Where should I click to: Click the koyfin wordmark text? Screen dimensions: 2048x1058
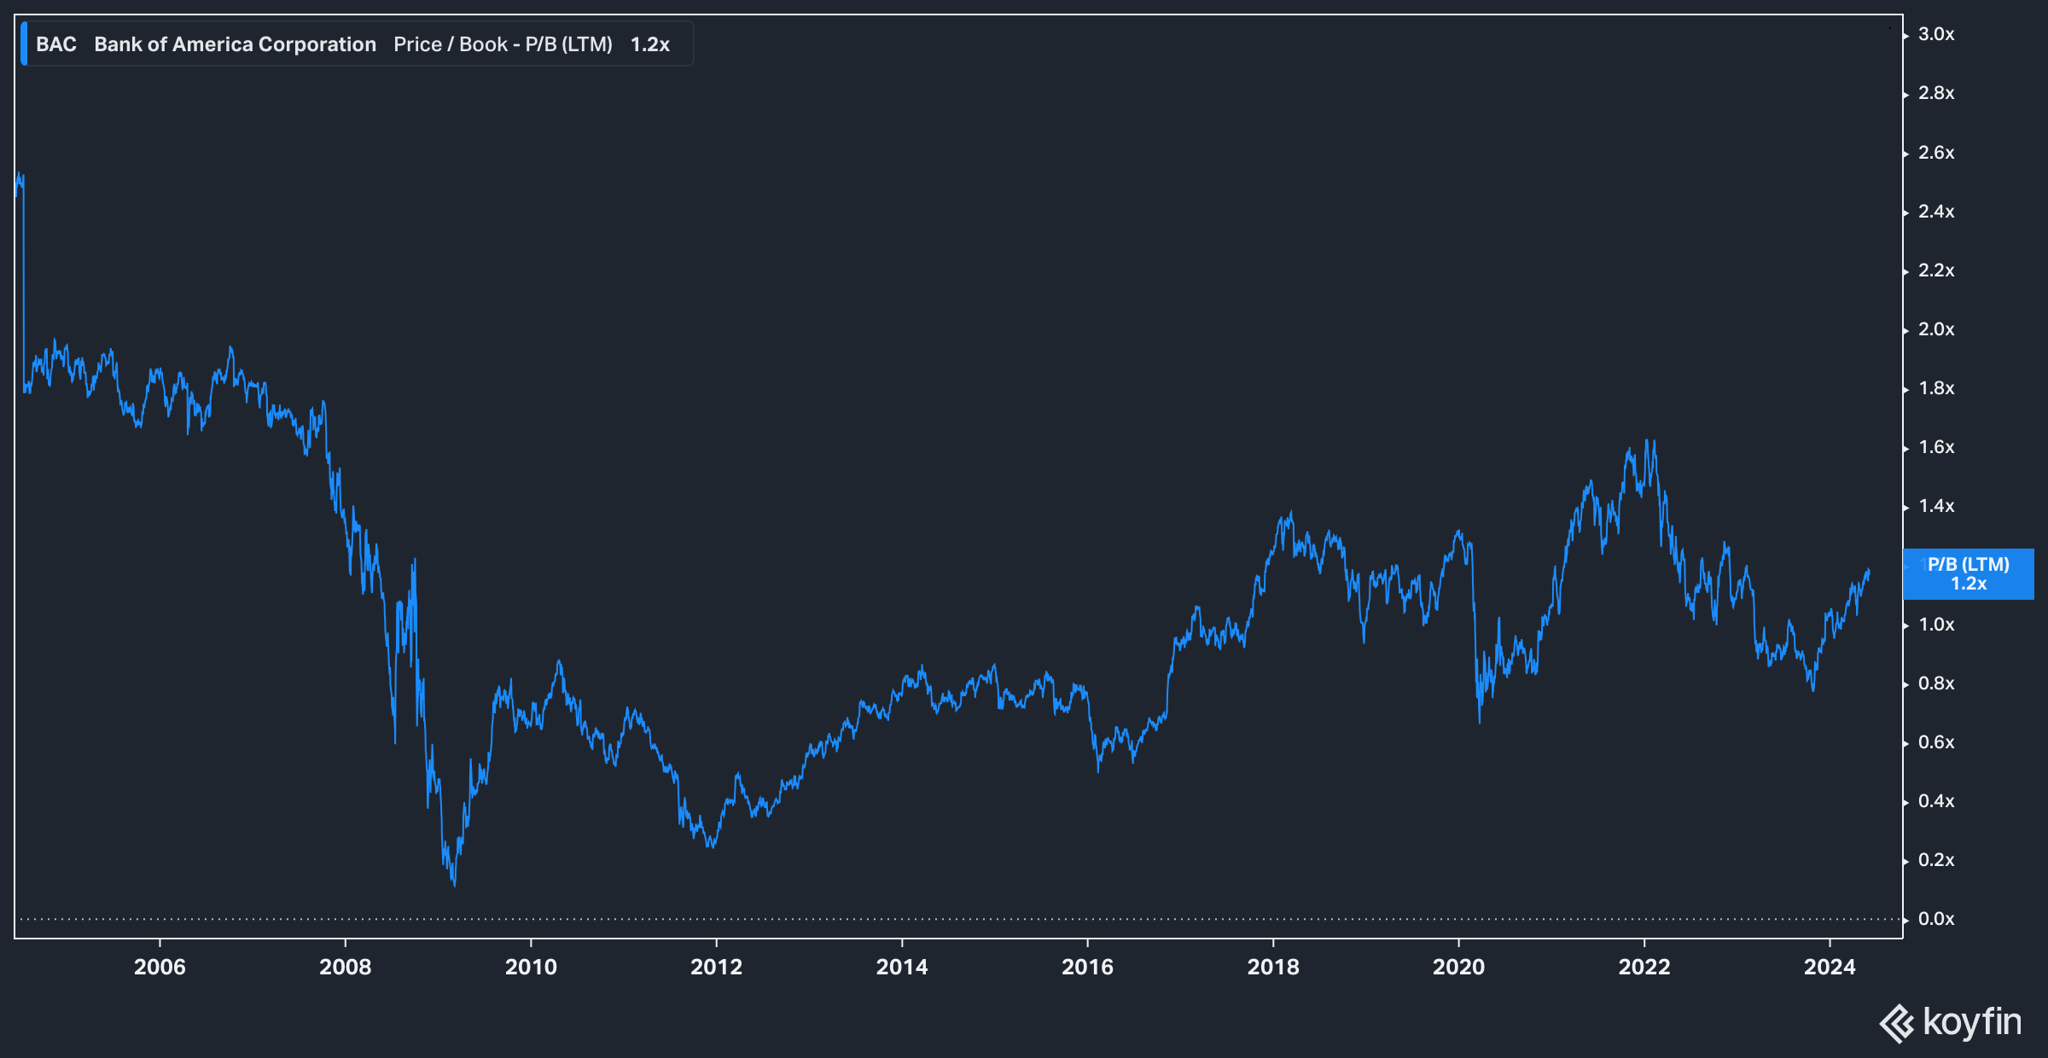[x=1972, y=1022]
